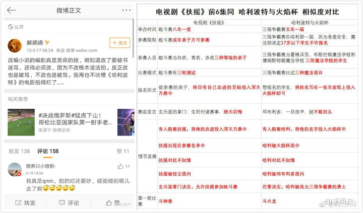Open the 解嬿嬿 username link
Viewport: 363px width, 213px height.
tap(35, 43)
